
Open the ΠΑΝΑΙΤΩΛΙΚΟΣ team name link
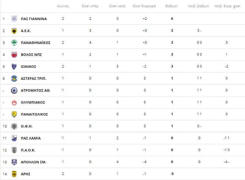[34, 114]
